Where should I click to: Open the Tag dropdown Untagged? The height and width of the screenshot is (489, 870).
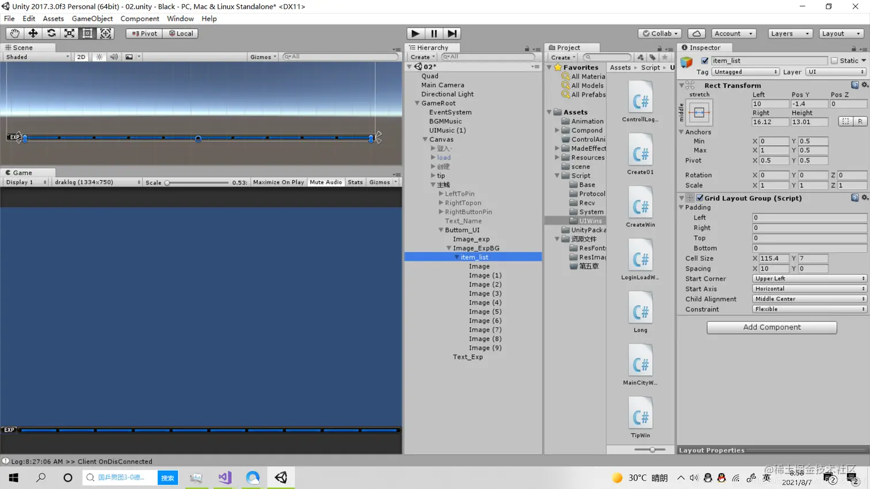point(745,72)
